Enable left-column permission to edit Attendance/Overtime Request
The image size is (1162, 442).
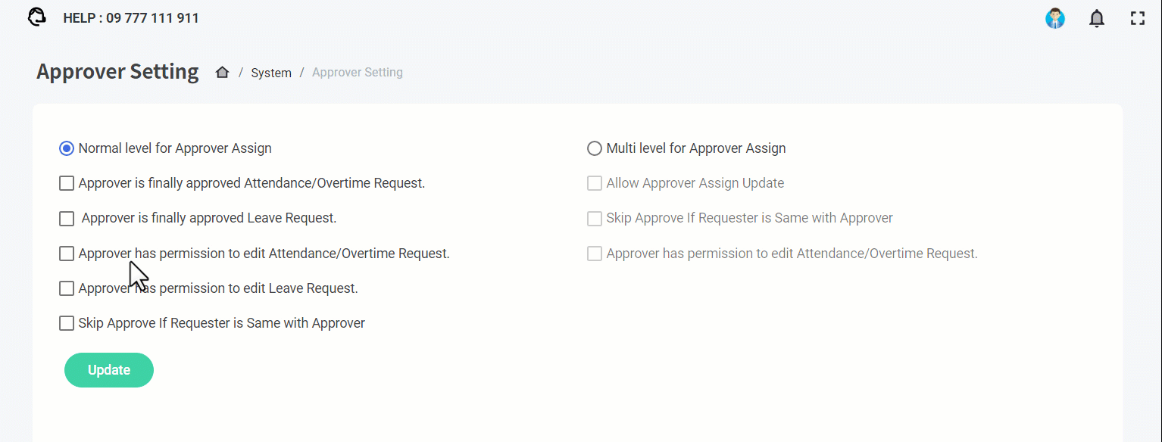pos(67,254)
